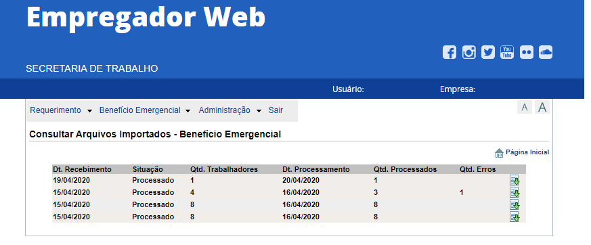This screenshot has width=591, height=245.
Task: Open the YouTube social icon
Action: tap(507, 52)
